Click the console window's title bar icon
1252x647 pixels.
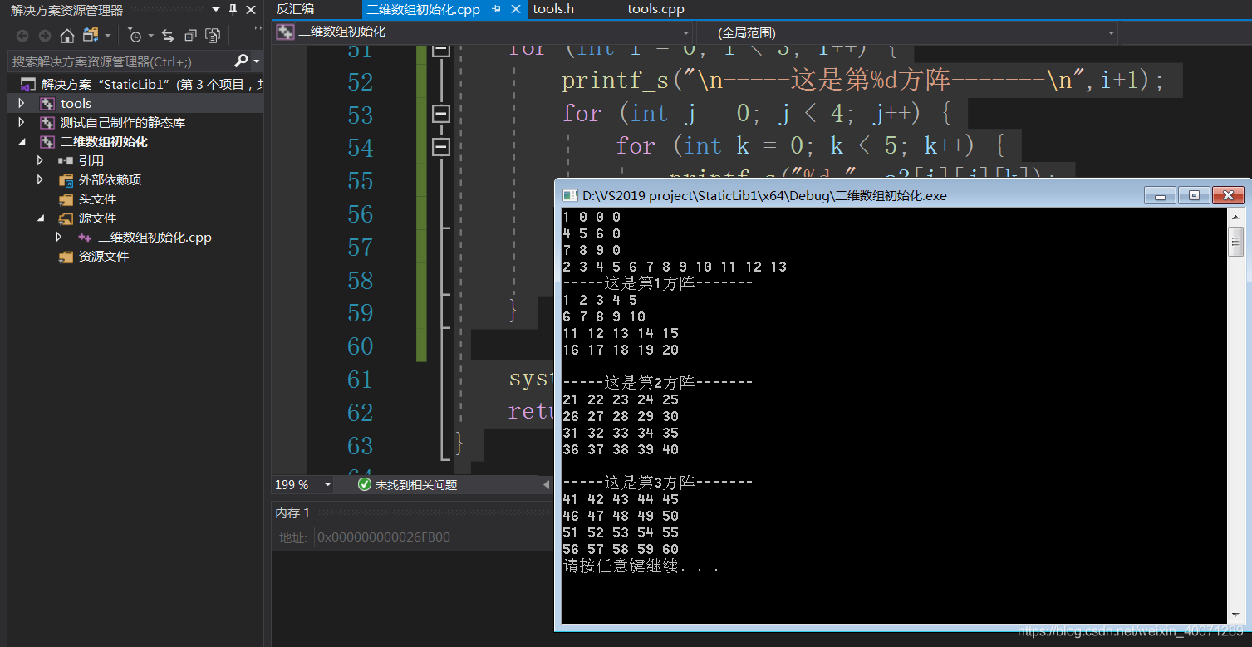tap(570, 196)
